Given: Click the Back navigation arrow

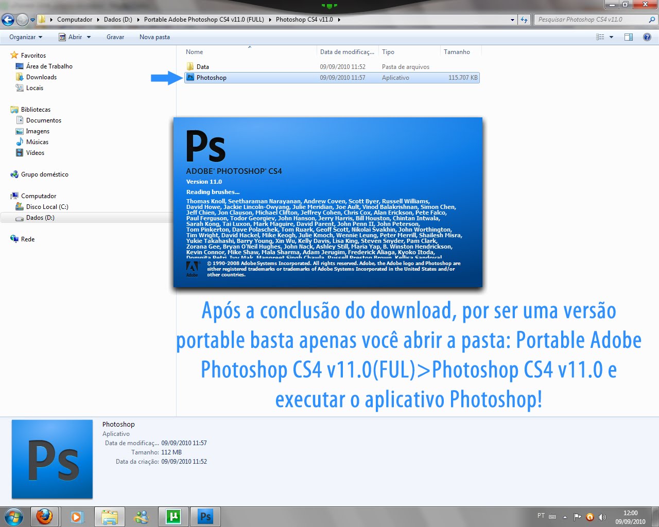Looking at the screenshot, I should click(8, 20).
